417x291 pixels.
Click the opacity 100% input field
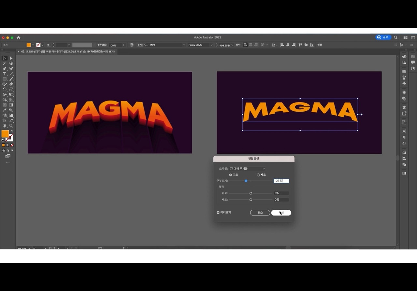115,45
